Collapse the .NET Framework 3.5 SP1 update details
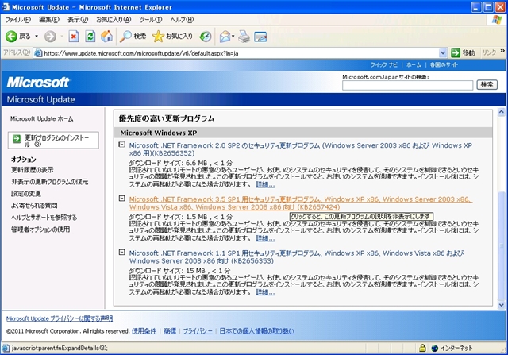Image resolution: width=508 pixels, height=355 pixels. click(121, 198)
